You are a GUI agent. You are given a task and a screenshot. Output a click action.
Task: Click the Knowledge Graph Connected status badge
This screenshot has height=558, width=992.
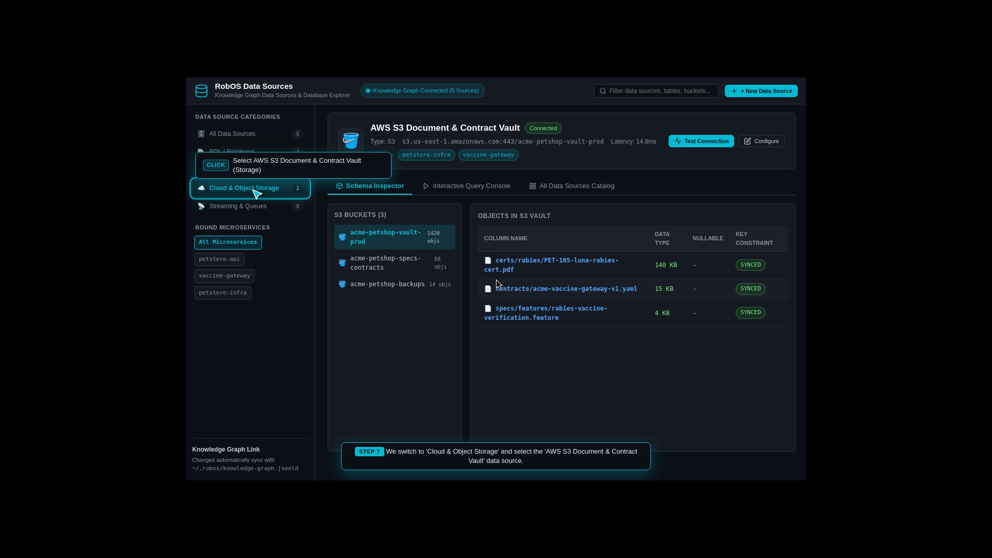click(x=423, y=91)
